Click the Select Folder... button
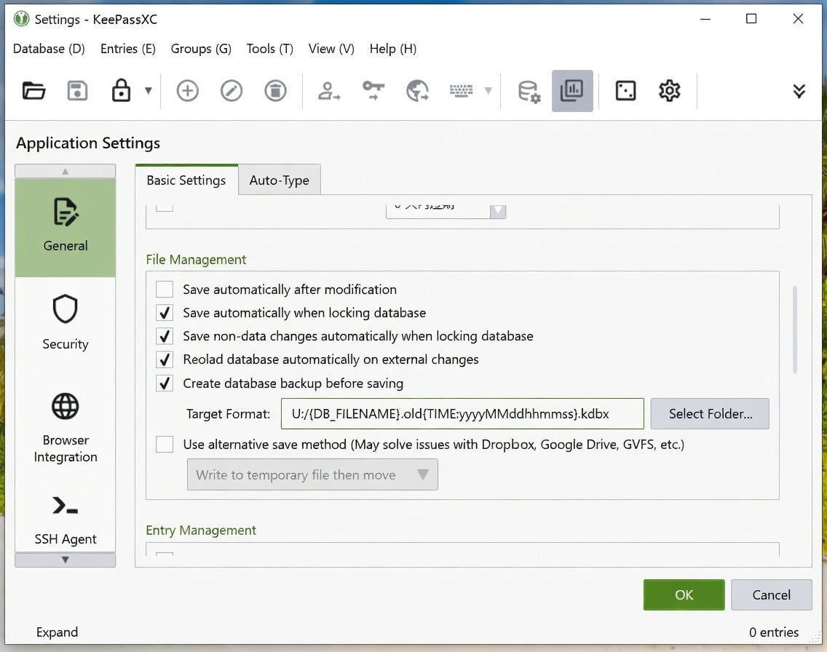The height and width of the screenshot is (652, 827). tap(710, 414)
